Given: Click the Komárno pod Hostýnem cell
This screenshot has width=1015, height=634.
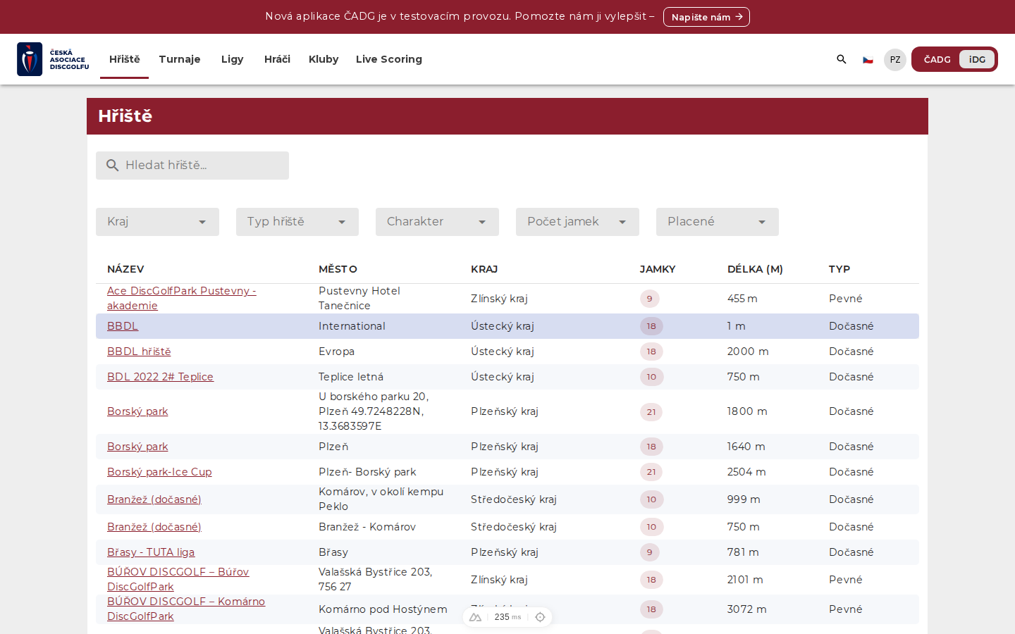Looking at the screenshot, I should [383, 609].
